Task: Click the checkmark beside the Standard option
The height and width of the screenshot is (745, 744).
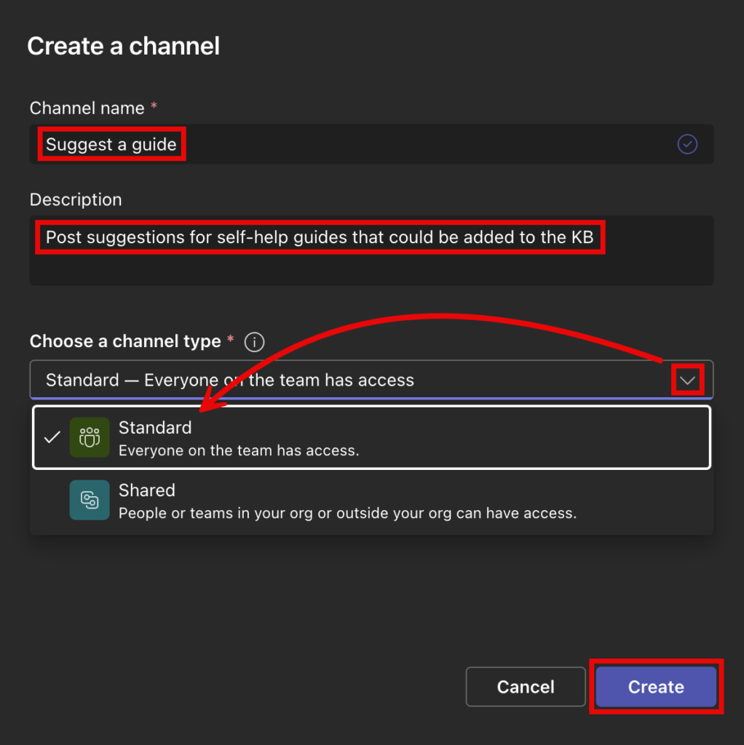Action: pyautogui.click(x=51, y=437)
